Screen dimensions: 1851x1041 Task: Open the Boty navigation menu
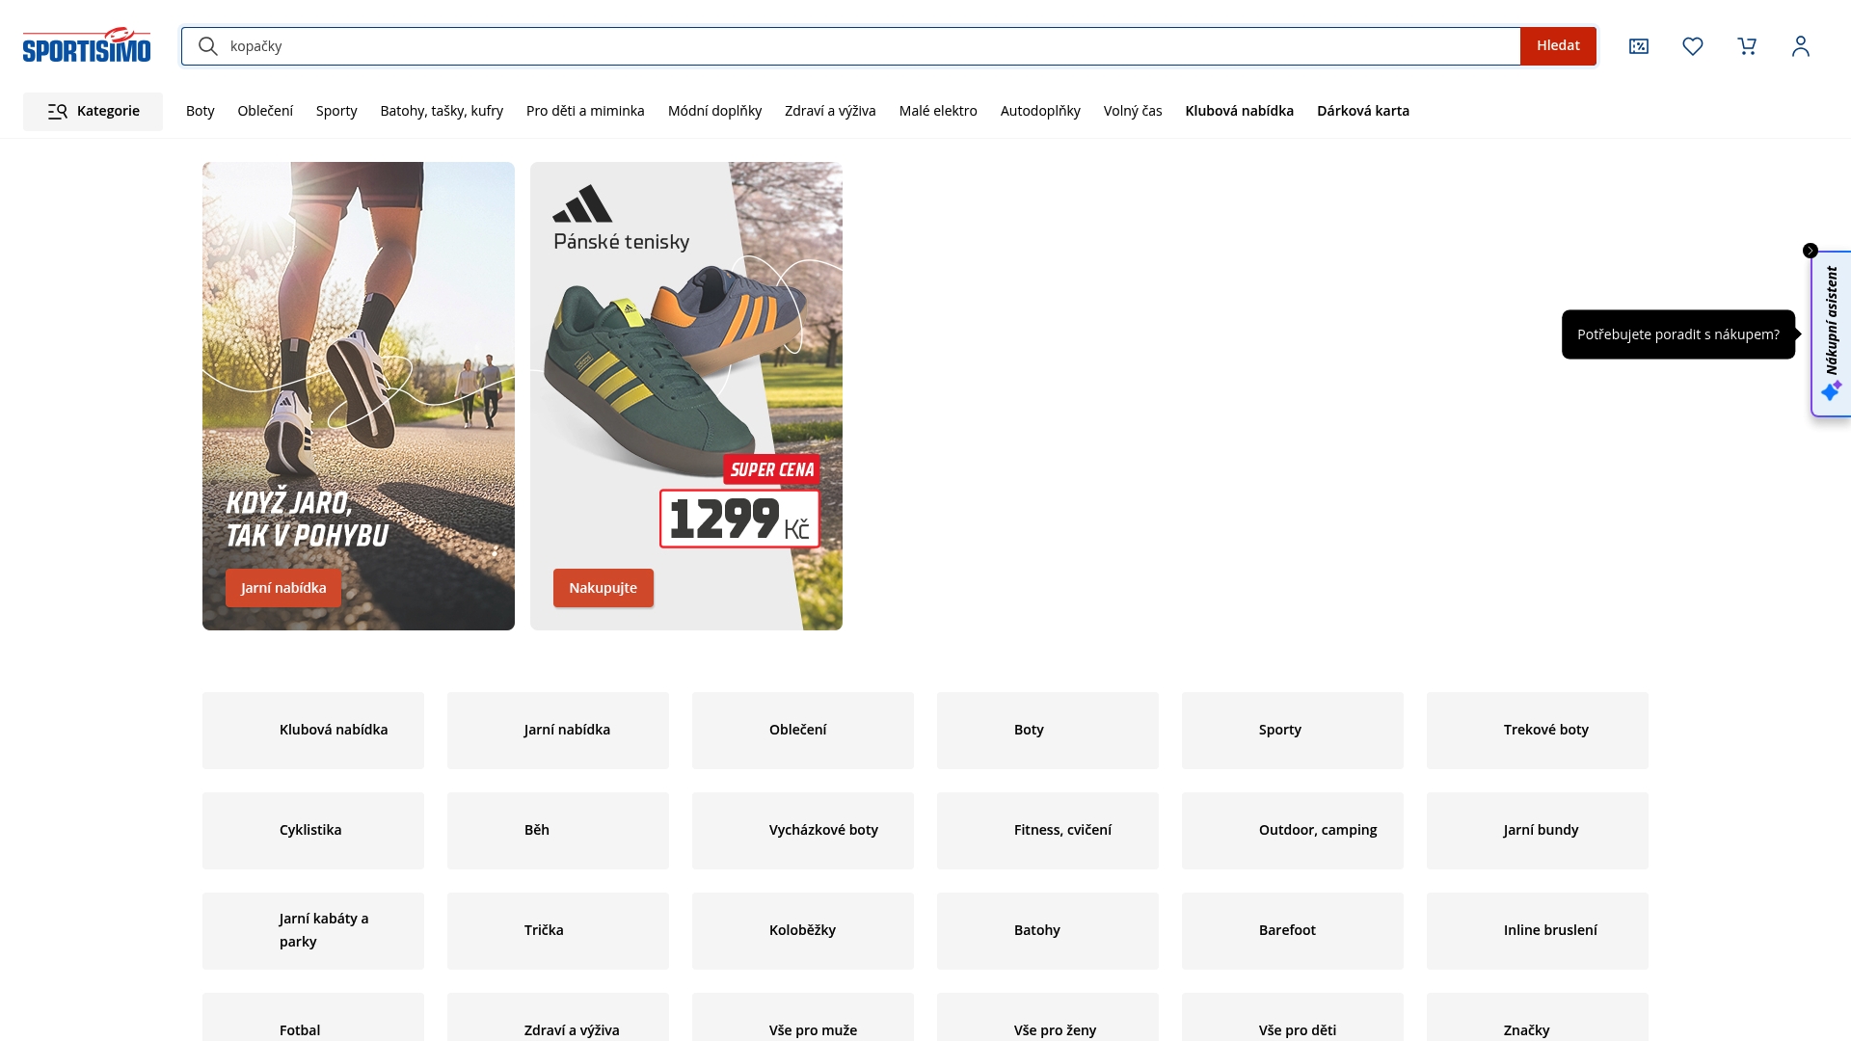pyautogui.click(x=200, y=111)
